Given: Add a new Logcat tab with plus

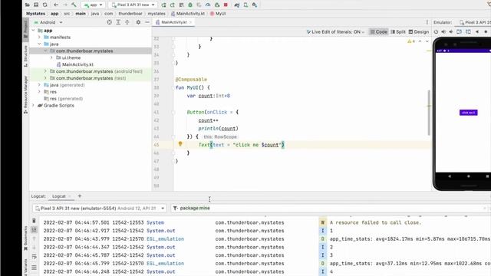Looking at the screenshot, I should [x=80, y=196].
